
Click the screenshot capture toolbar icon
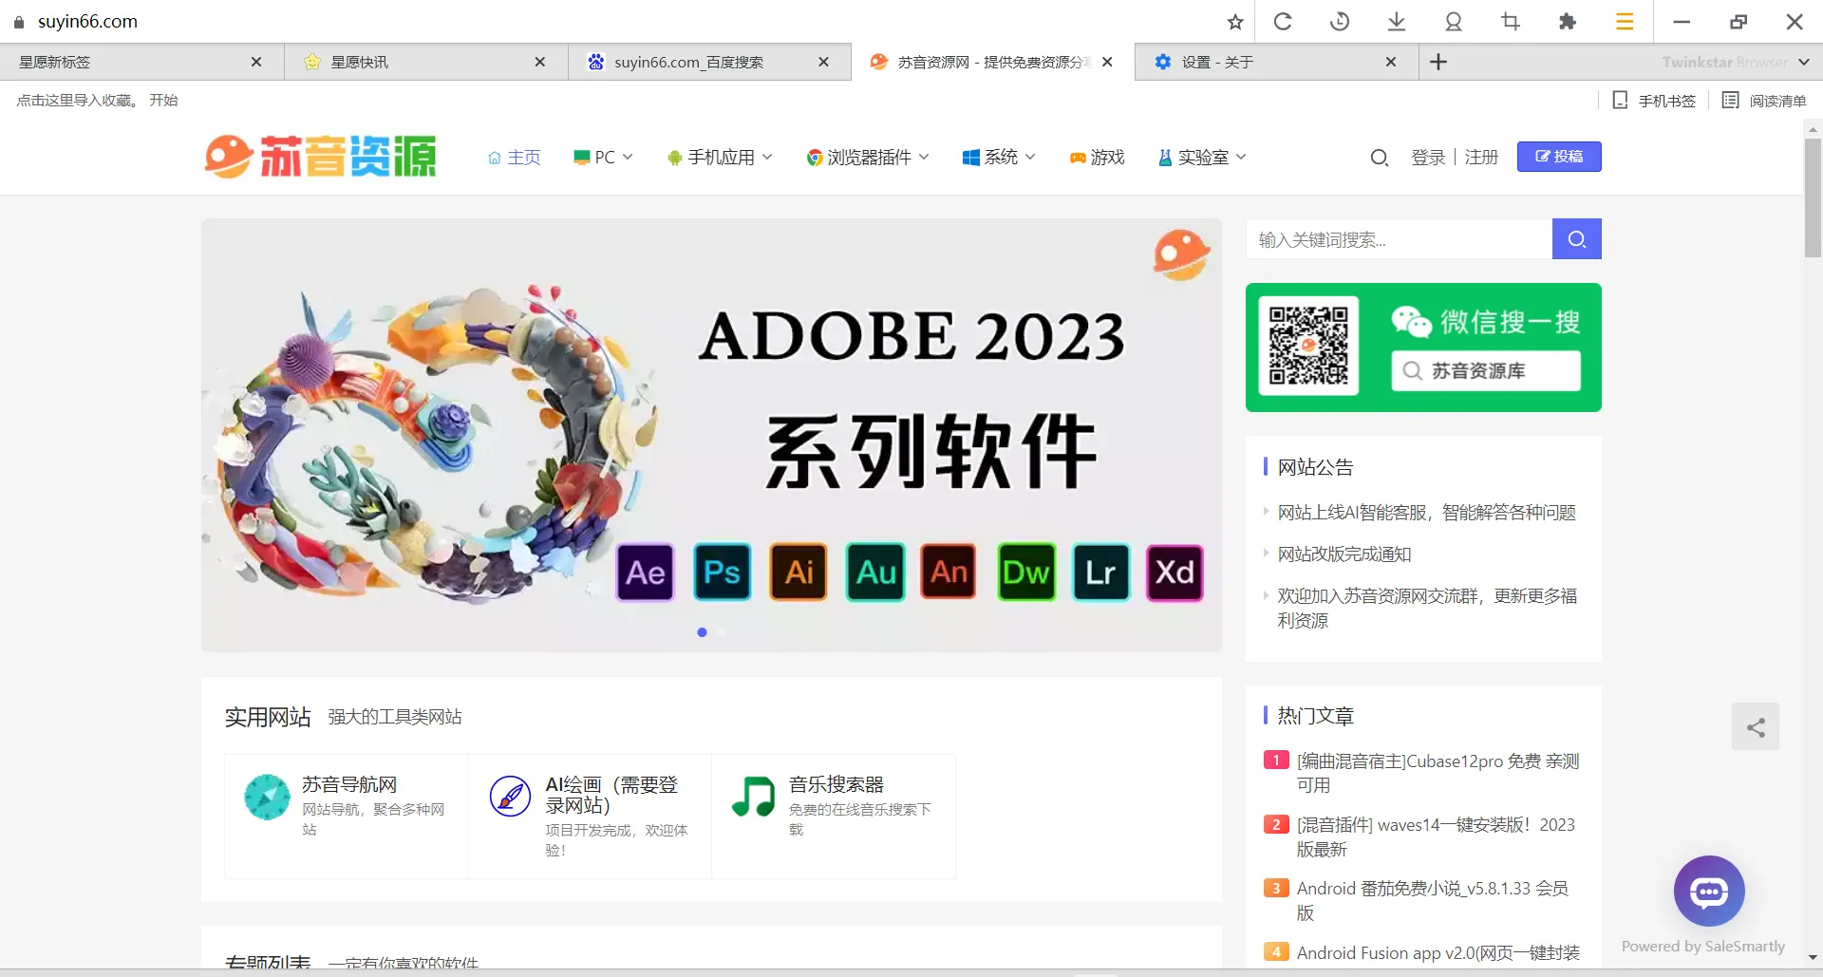click(1511, 21)
